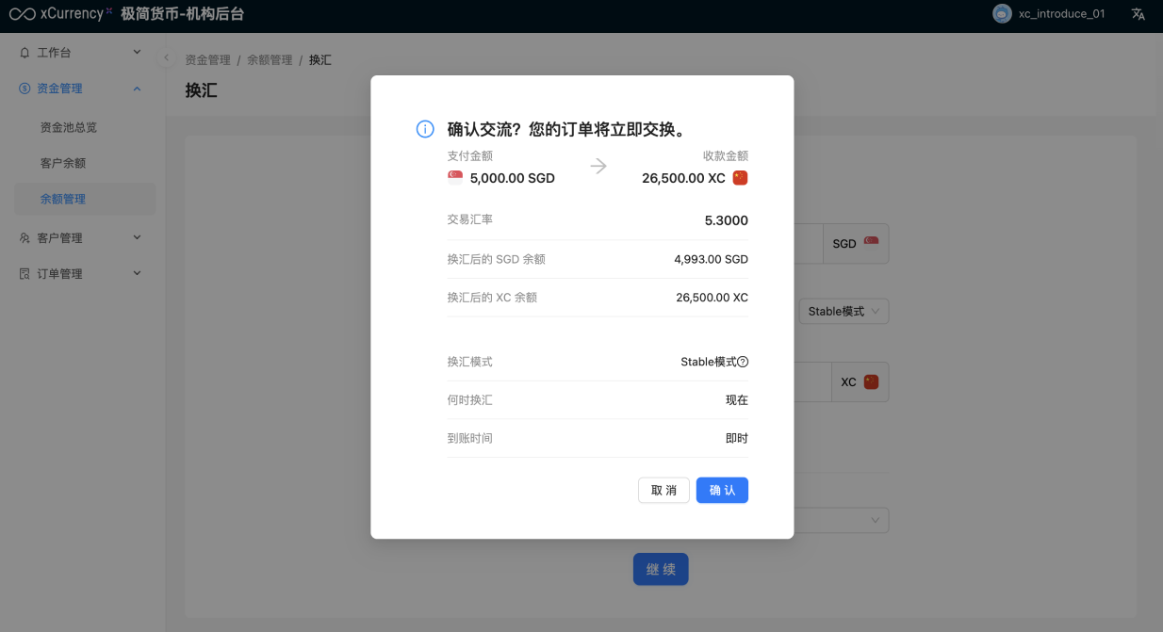The width and height of the screenshot is (1163, 632).
Task: Click the 现在 value for 何时换汇
Action: pyautogui.click(x=737, y=400)
